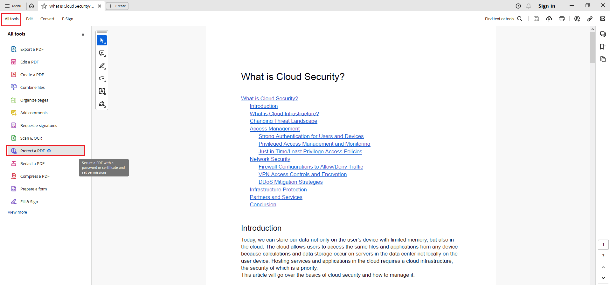Expand View more tools in sidebar
The height and width of the screenshot is (285, 610).
(17, 212)
